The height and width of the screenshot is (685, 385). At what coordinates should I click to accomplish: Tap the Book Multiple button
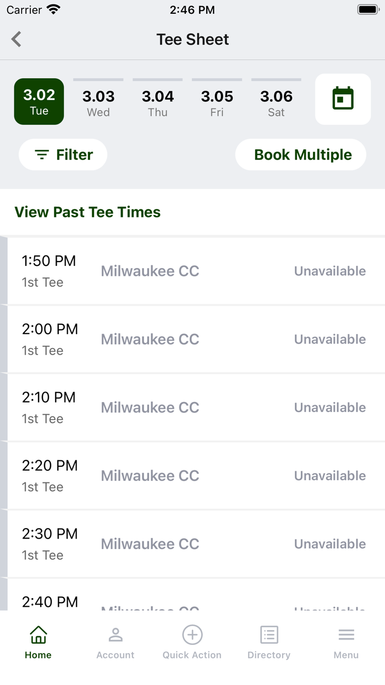point(302,155)
